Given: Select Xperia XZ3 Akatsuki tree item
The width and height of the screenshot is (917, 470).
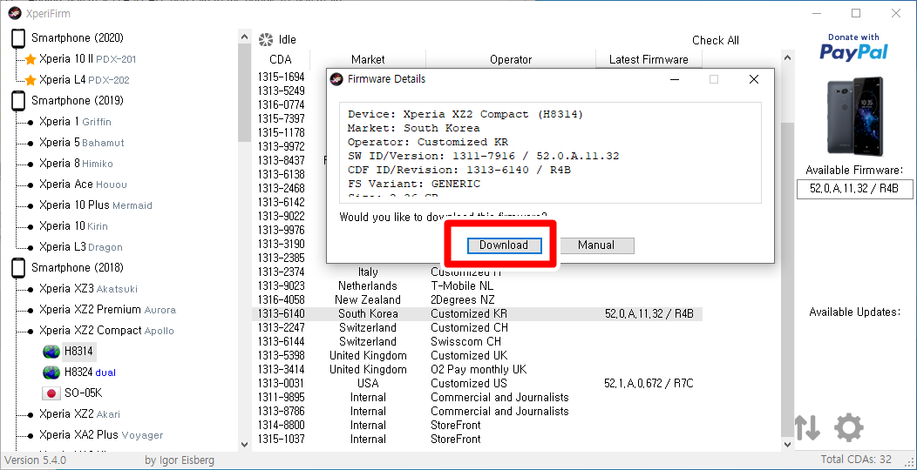Looking at the screenshot, I should [88, 288].
